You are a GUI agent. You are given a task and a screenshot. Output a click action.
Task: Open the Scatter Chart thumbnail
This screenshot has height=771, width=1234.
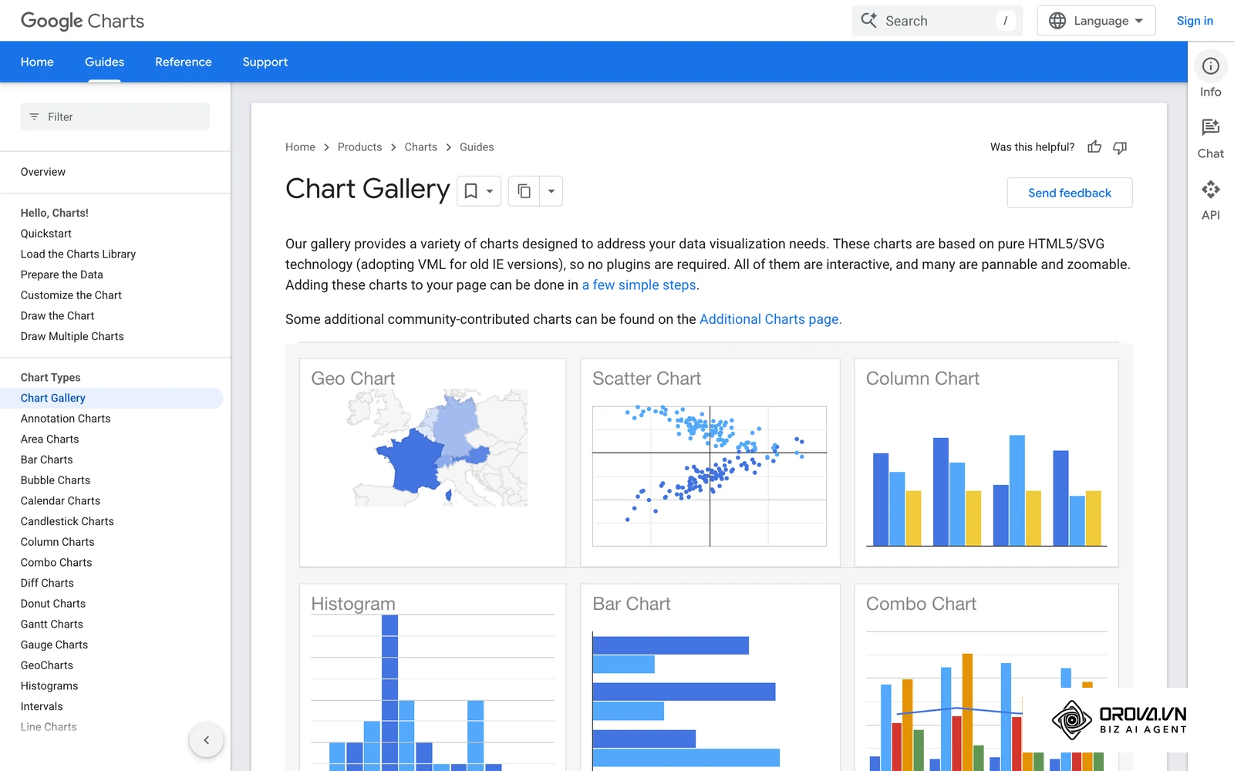coord(710,463)
